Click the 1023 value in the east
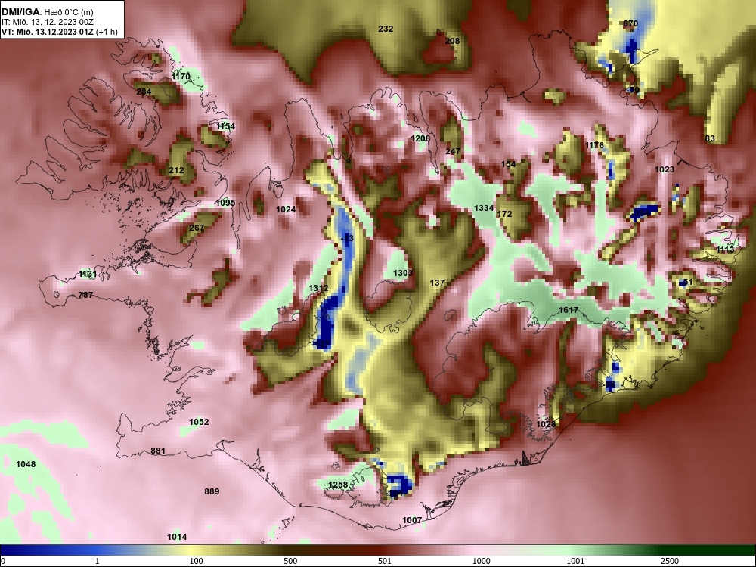The image size is (756, 567). click(x=665, y=169)
